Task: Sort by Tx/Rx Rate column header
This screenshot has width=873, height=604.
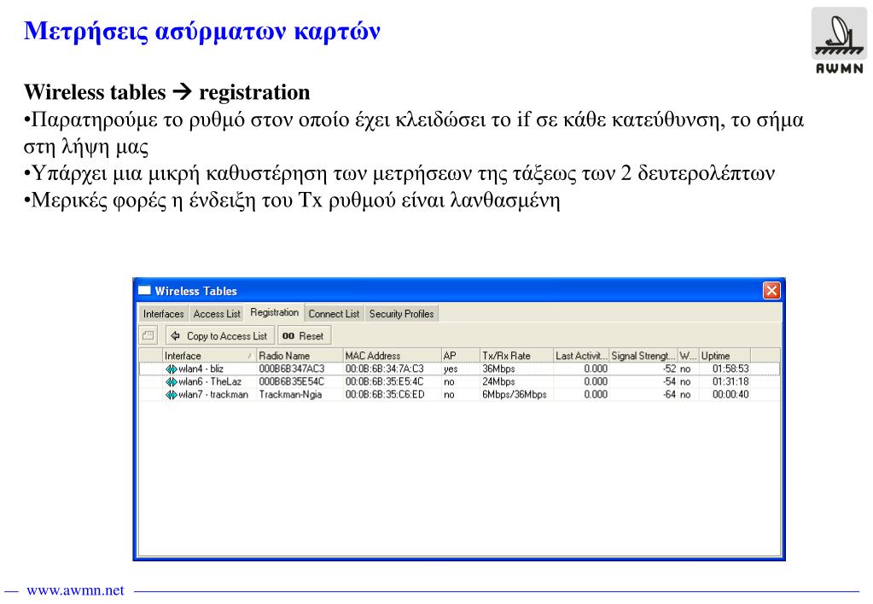Action: (x=516, y=355)
